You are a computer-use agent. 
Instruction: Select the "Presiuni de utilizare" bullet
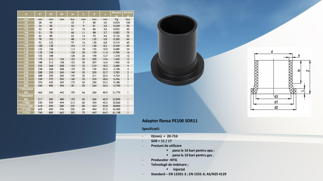(x=166, y=146)
